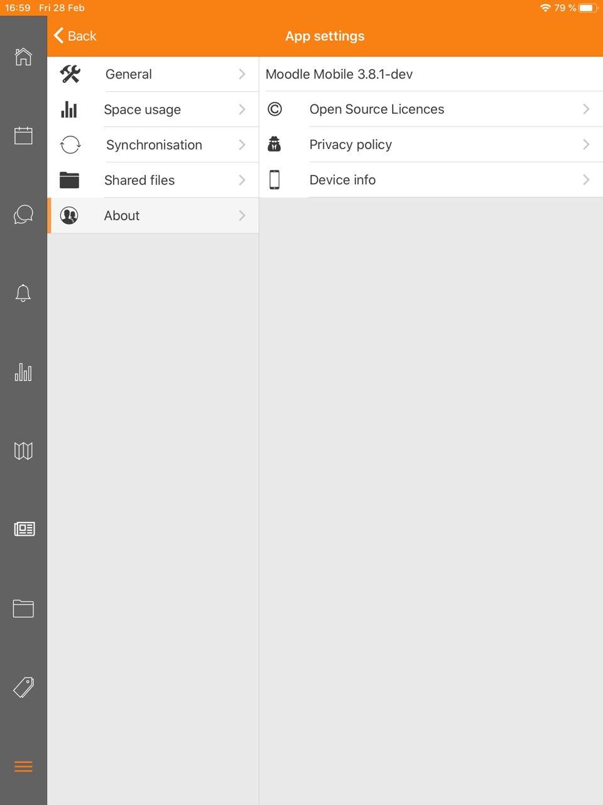Image resolution: width=603 pixels, height=805 pixels.
Task: Open Open Source Licences page
Action: click(431, 109)
